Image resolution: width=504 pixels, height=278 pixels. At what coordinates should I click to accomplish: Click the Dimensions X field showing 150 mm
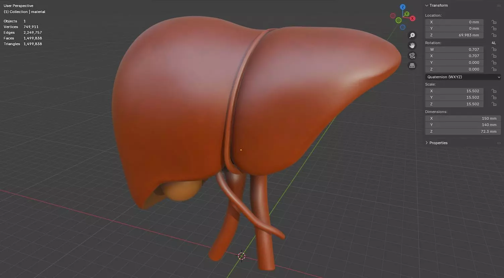[463, 118]
